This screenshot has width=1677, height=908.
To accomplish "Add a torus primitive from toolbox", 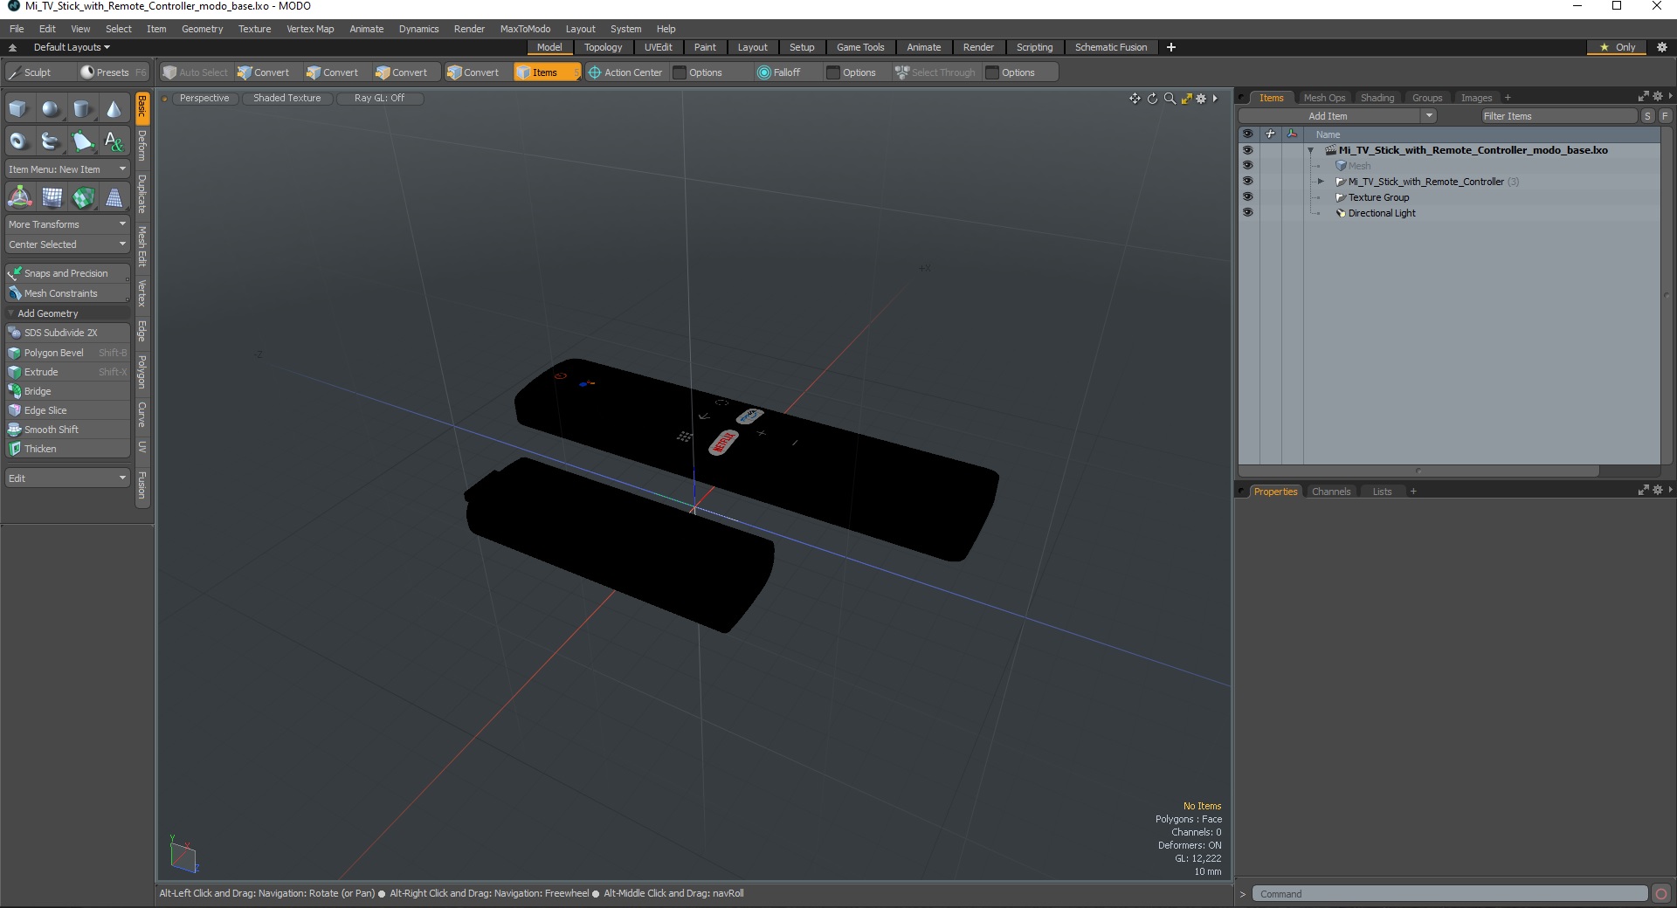I will [x=18, y=141].
